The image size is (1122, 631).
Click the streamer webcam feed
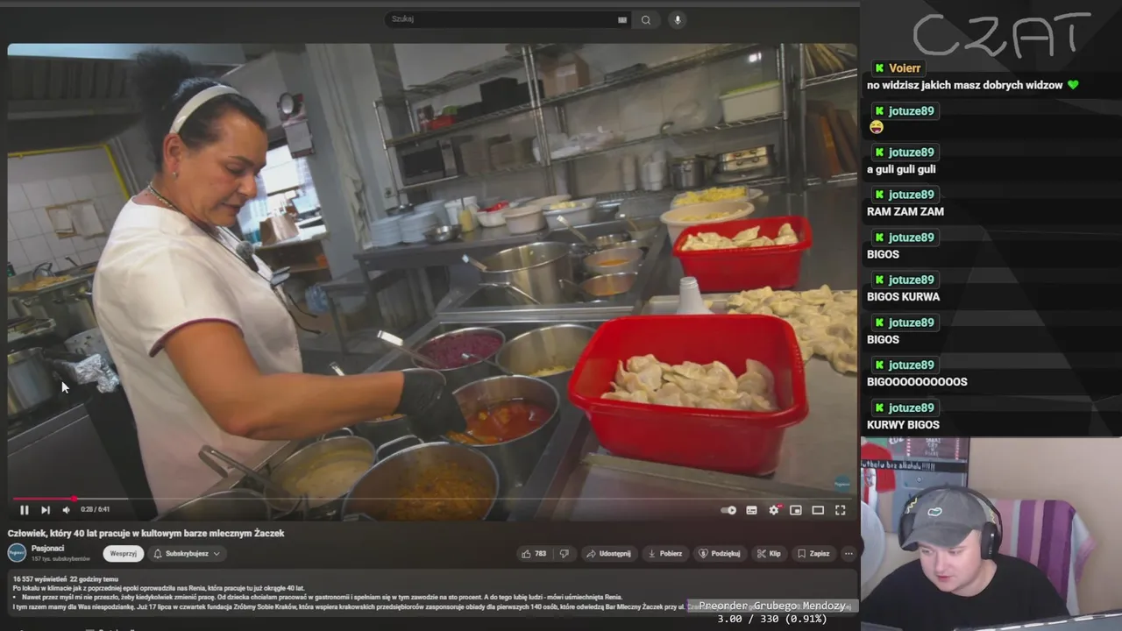[991, 532]
